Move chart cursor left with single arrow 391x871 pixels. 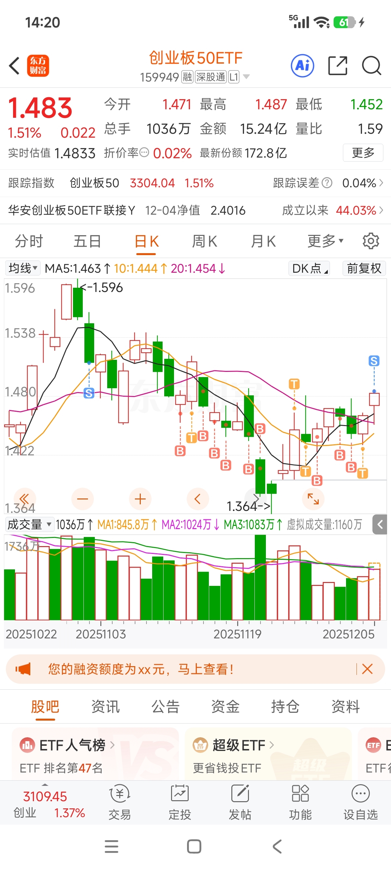pos(198,499)
